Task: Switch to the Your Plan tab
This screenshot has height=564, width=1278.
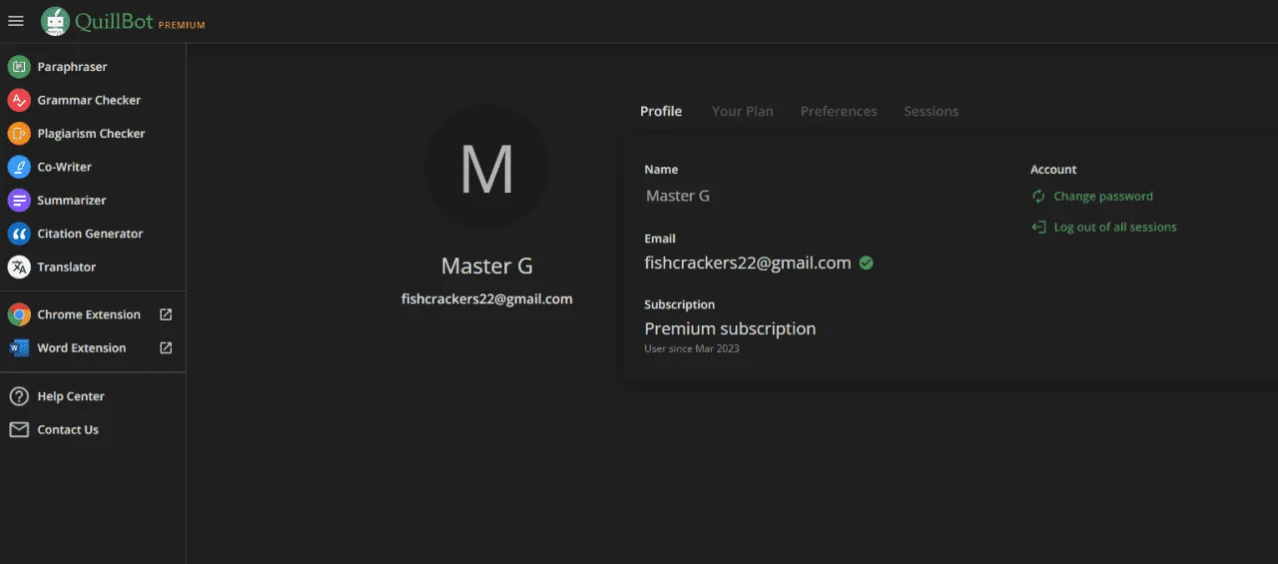Action: pyautogui.click(x=742, y=111)
